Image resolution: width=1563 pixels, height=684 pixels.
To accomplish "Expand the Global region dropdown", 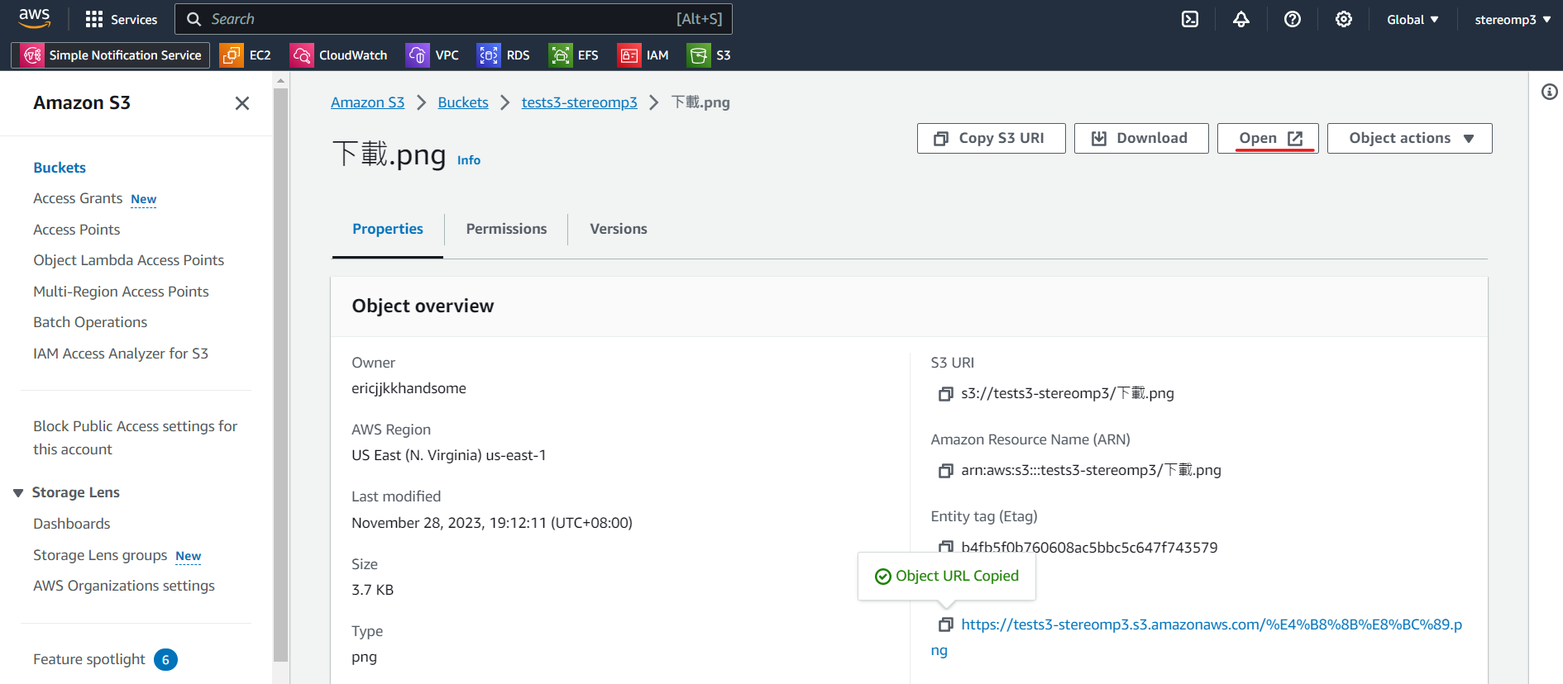I will click(1412, 19).
